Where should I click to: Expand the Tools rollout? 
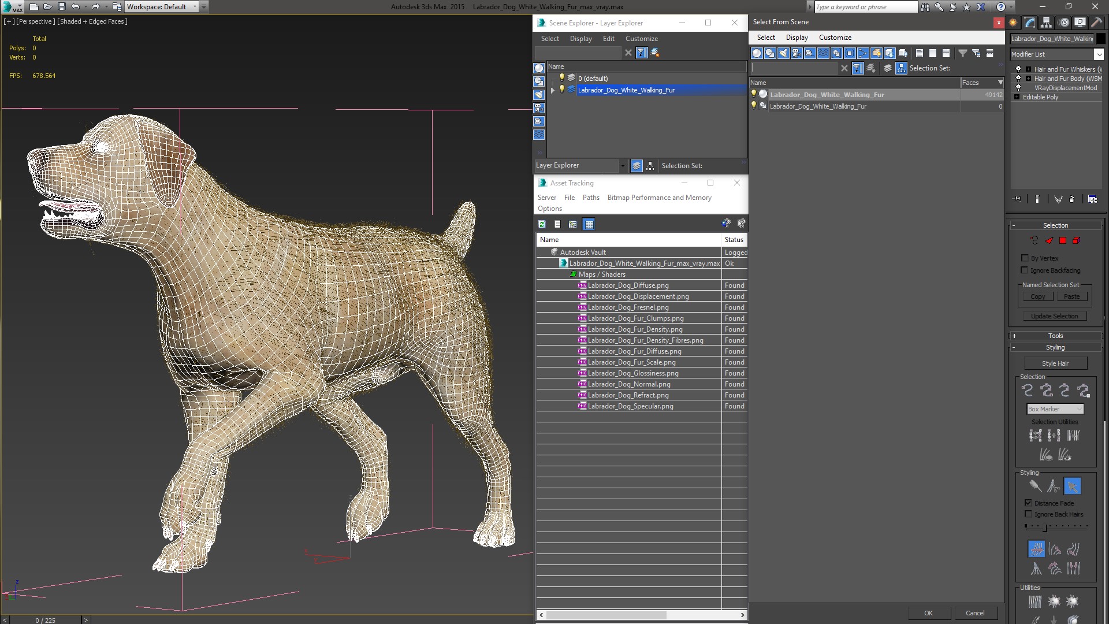pos(1055,336)
